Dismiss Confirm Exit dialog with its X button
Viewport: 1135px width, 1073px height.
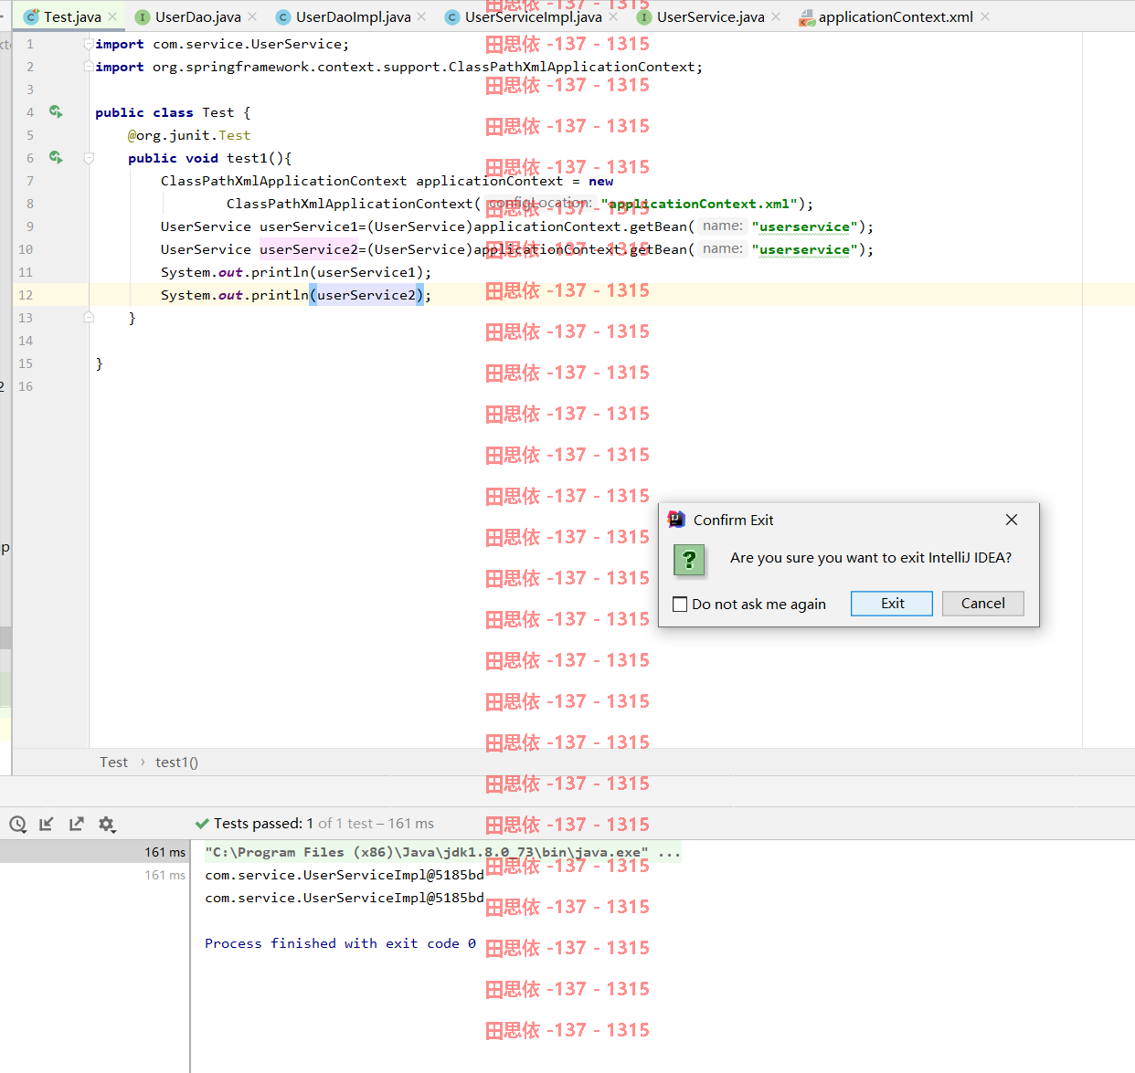click(x=1012, y=520)
